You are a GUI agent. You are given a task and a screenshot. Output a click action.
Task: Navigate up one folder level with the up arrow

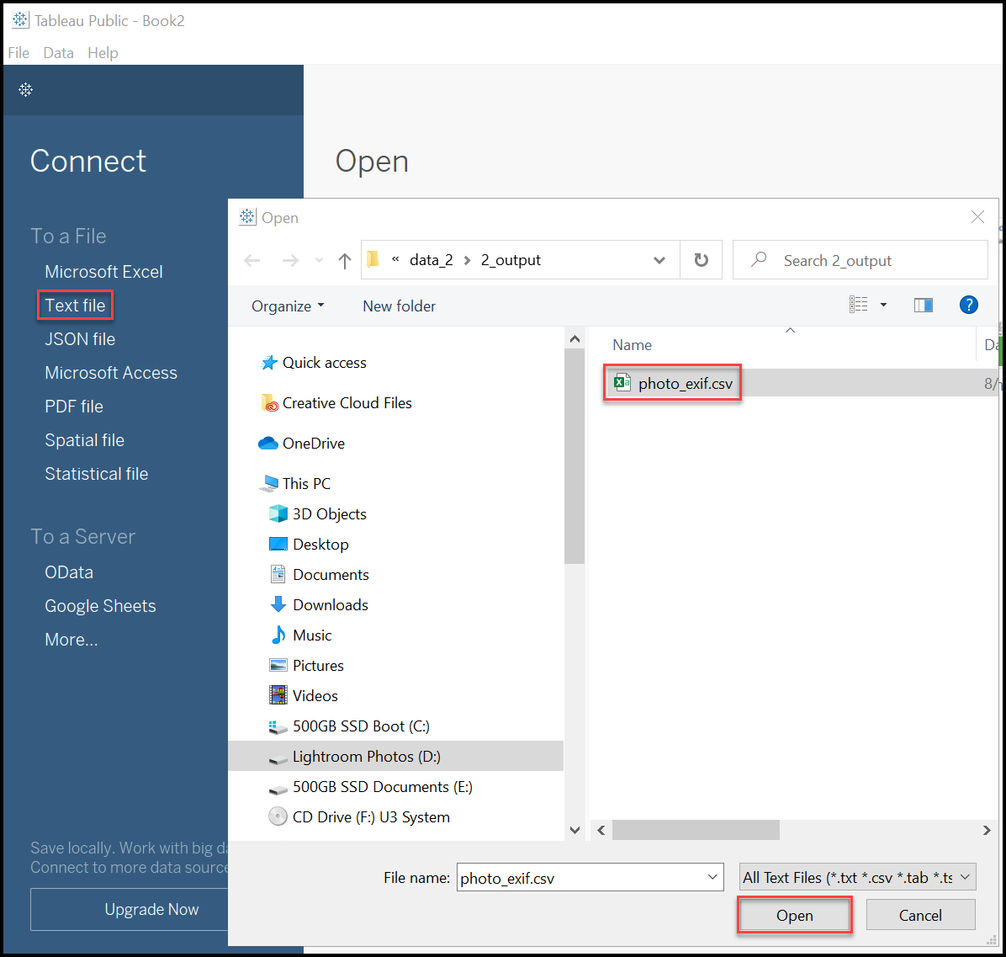345,260
